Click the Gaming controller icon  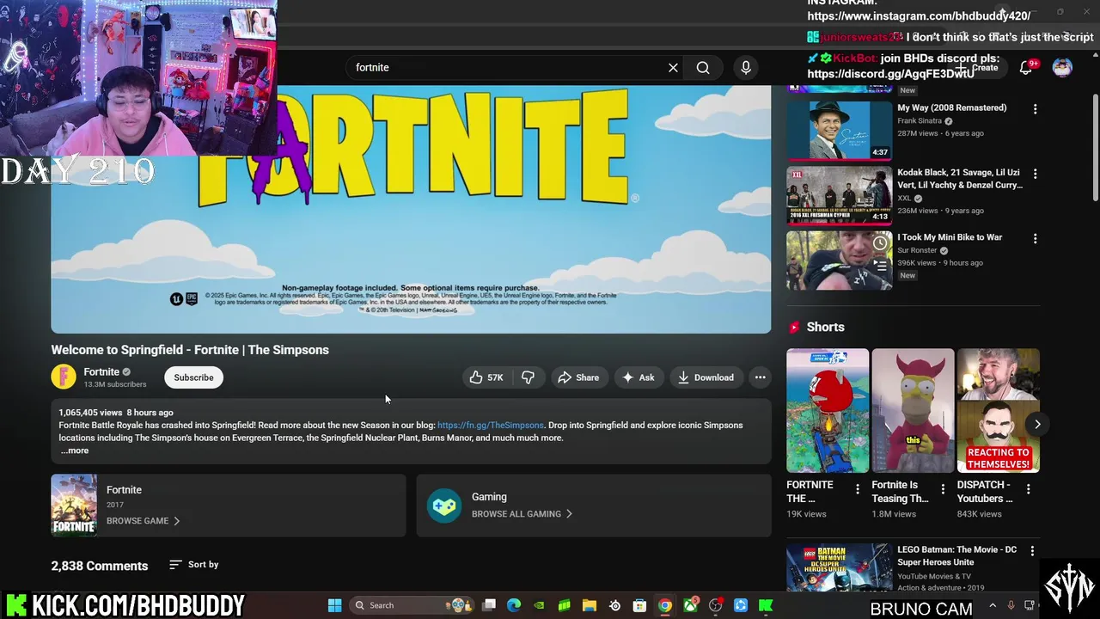pos(444,506)
